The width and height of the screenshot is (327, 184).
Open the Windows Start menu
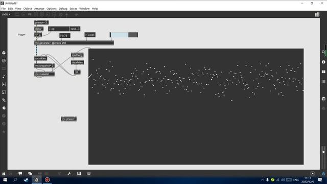pyautogui.click(x=5, y=179)
